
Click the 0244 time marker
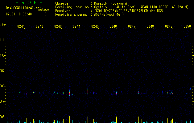click(x=76, y=26)
